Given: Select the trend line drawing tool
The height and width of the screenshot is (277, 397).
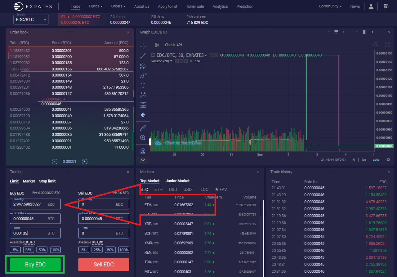Looking at the screenshot, I should click(143, 56).
